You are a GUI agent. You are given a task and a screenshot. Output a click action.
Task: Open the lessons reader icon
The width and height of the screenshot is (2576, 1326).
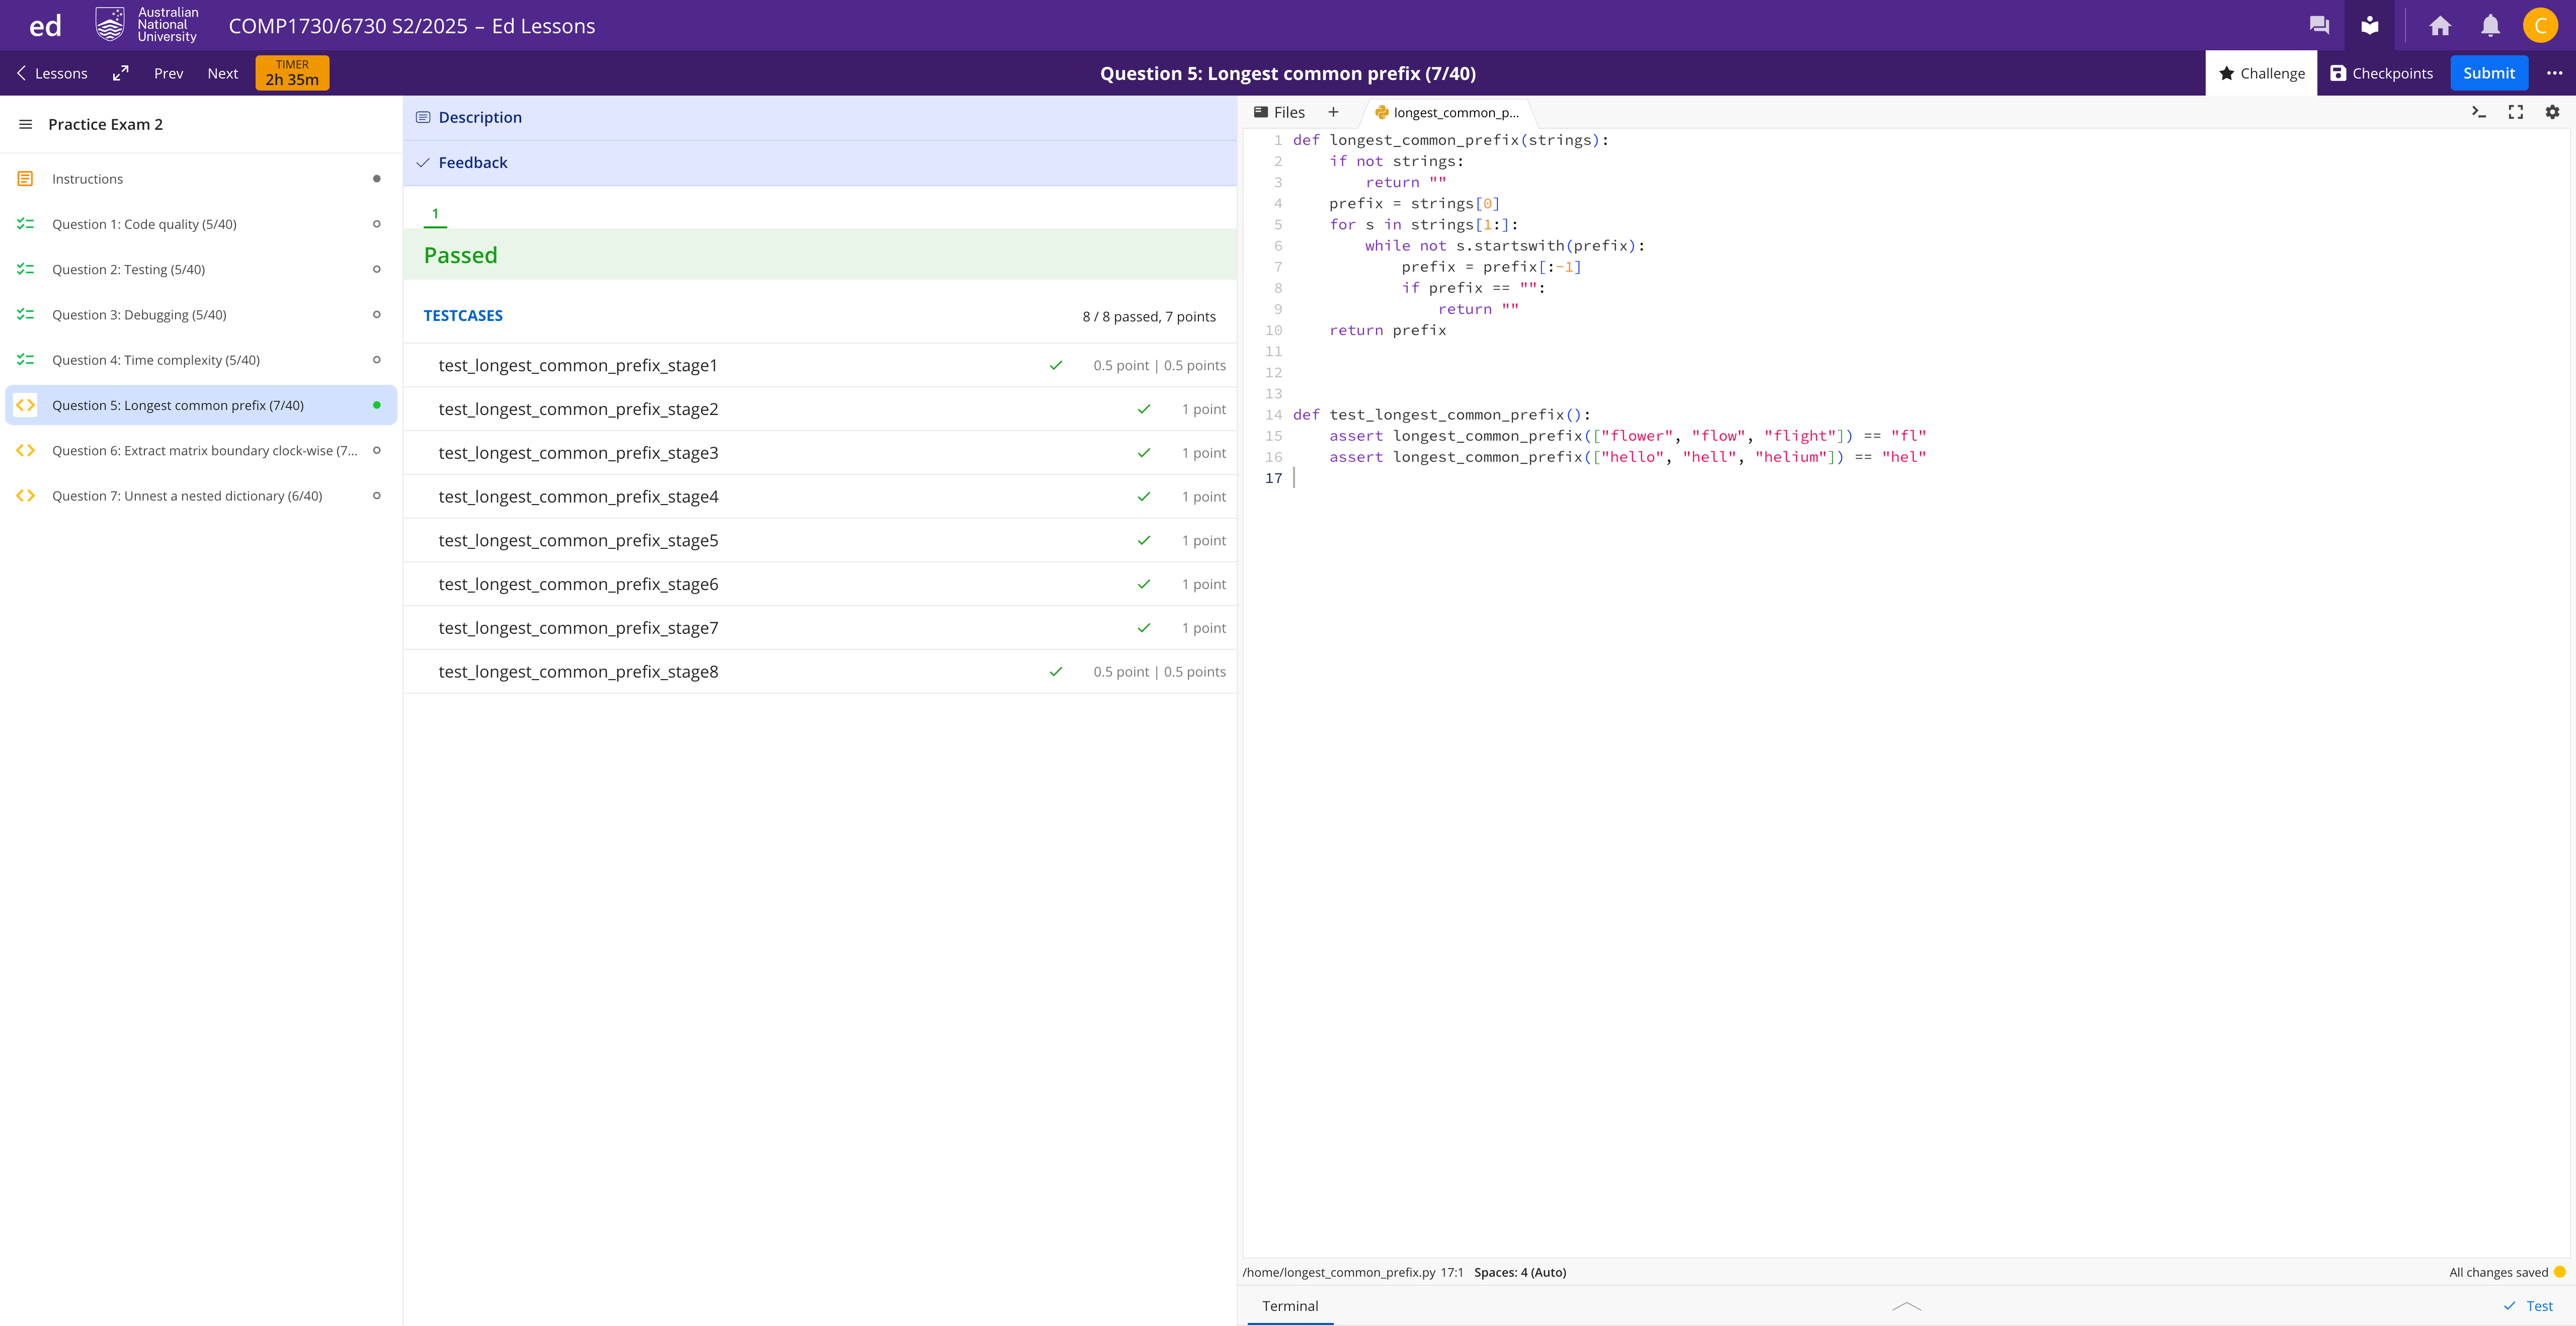coord(2369,25)
